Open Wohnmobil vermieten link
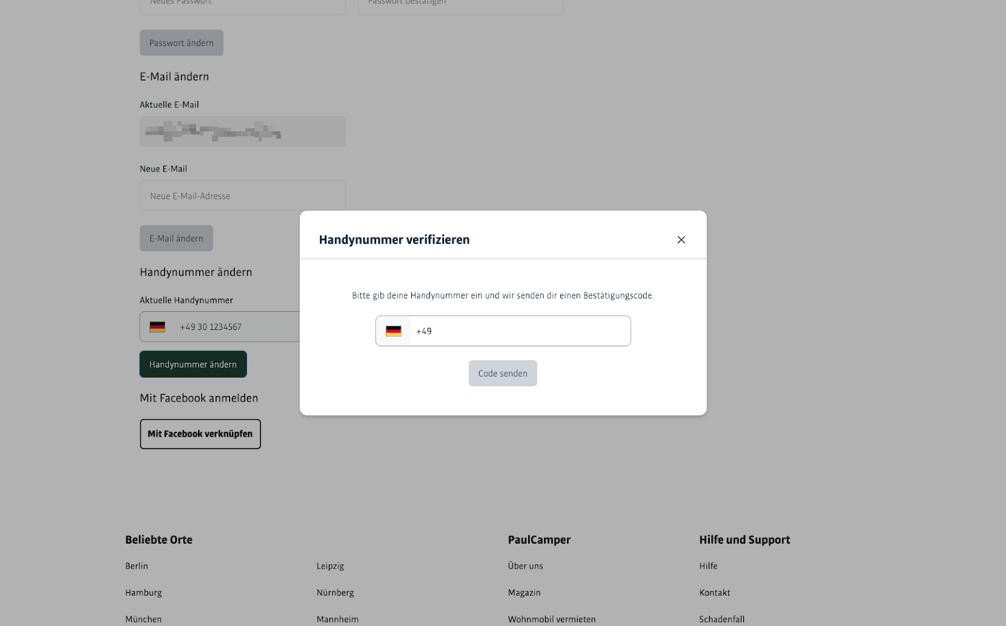This screenshot has height=626, width=1006. pyautogui.click(x=551, y=619)
